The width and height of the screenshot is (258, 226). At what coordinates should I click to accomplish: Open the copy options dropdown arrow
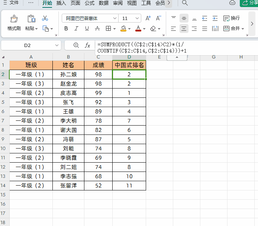(x=52, y=29)
